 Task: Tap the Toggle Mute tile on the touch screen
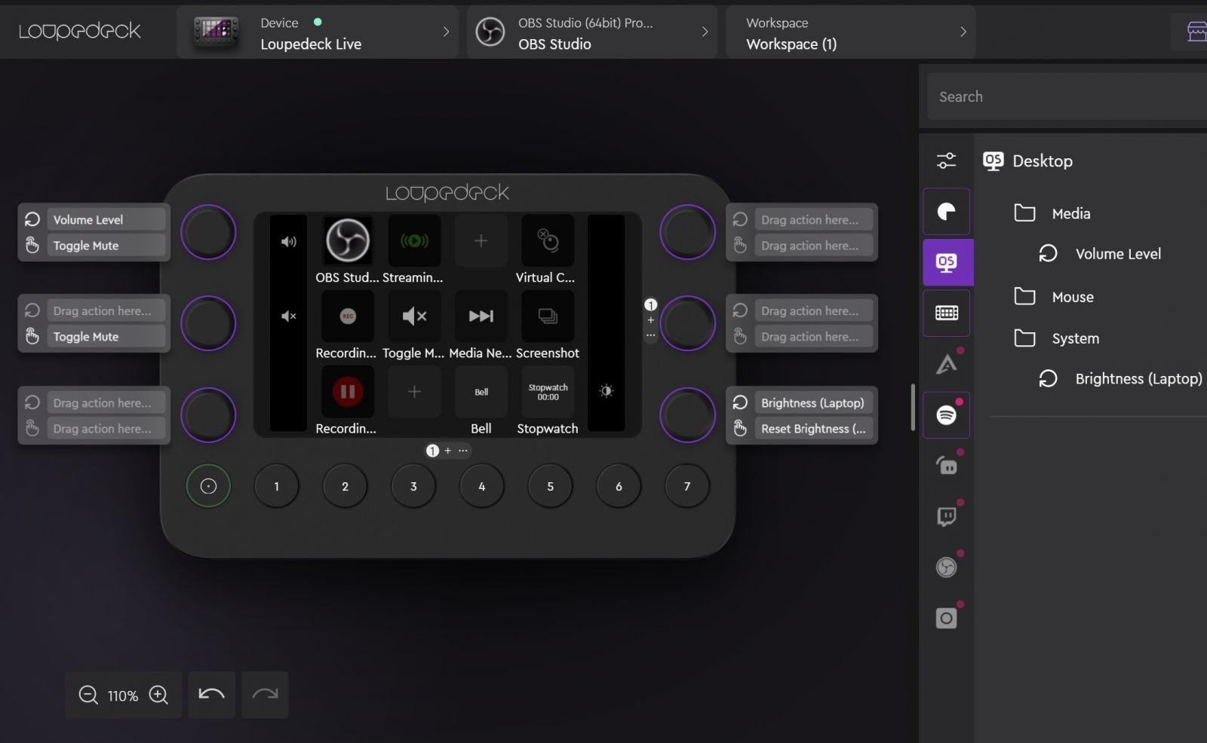click(413, 316)
